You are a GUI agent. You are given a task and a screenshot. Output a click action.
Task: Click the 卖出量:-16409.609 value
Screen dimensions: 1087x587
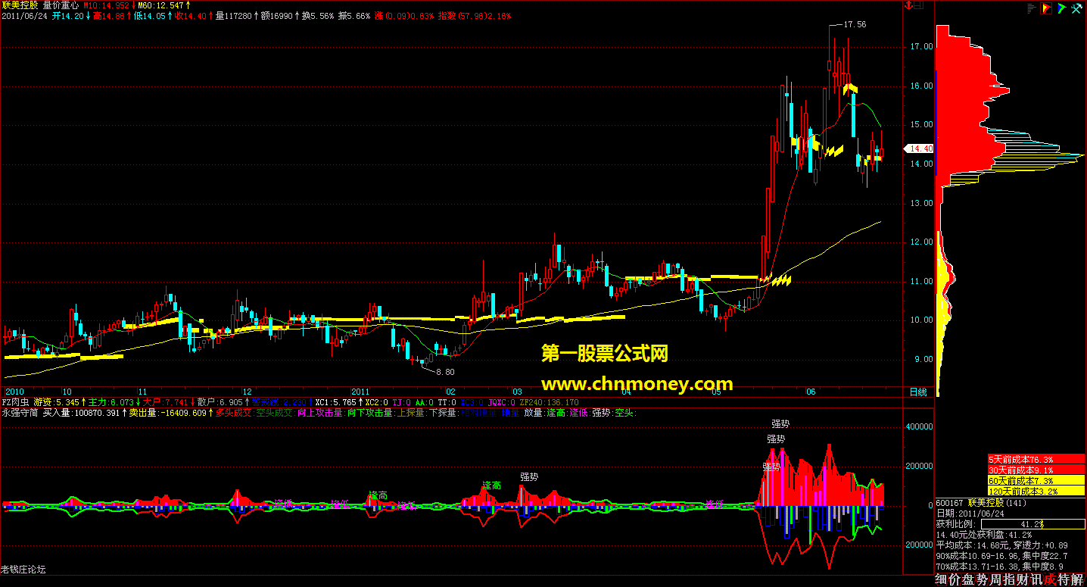coord(168,413)
